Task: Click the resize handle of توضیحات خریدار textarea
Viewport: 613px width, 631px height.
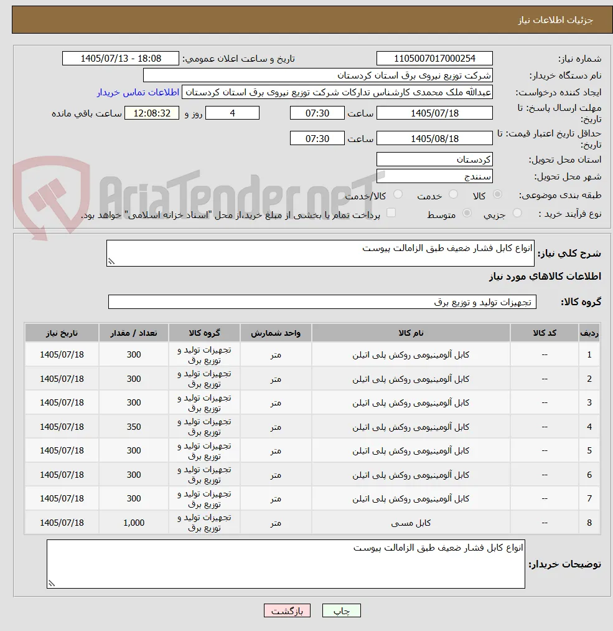Action: tap(52, 583)
